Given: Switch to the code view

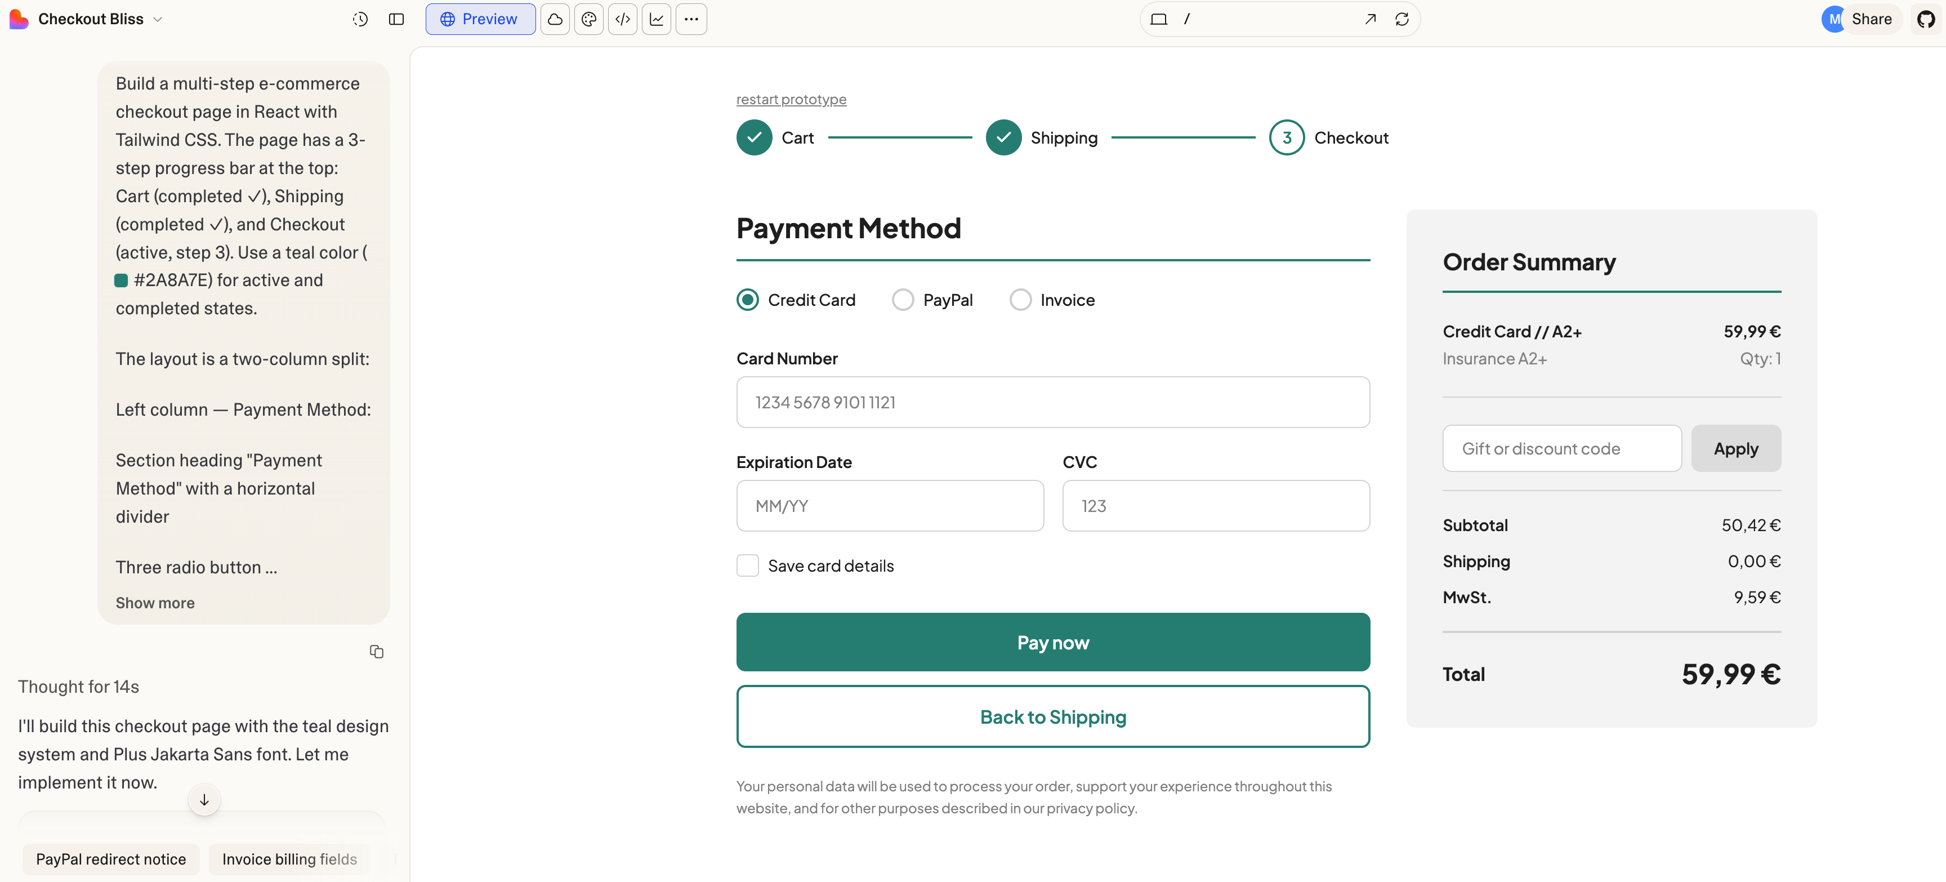Looking at the screenshot, I should (x=622, y=19).
